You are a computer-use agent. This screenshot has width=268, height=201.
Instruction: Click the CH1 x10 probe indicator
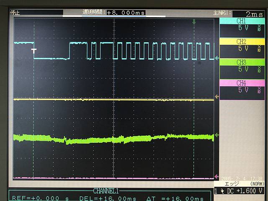click(x=259, y=28)
